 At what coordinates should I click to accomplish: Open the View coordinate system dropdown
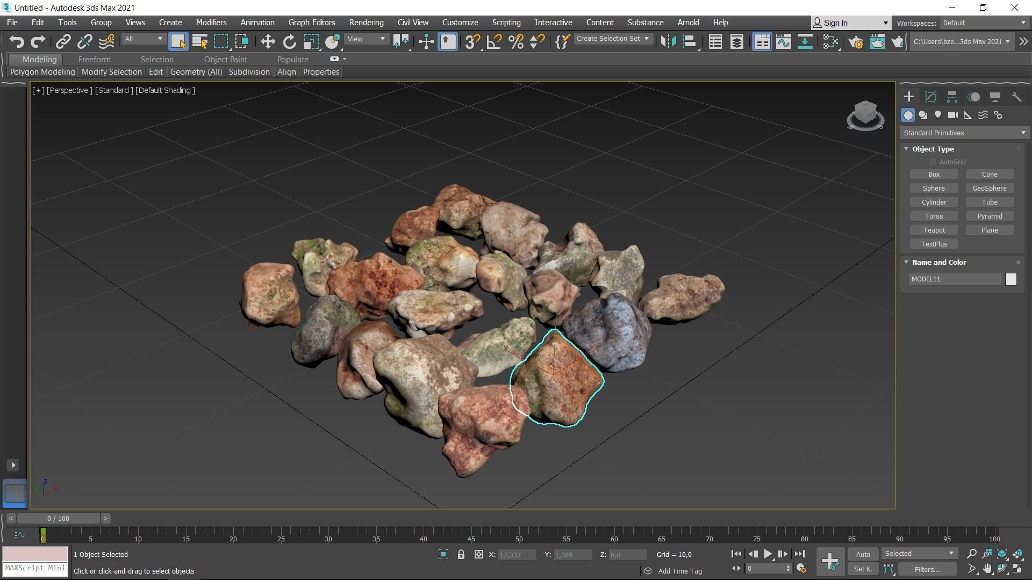point(366,39)
